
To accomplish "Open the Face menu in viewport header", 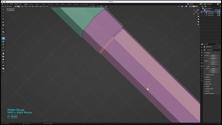I will point(44,6).
